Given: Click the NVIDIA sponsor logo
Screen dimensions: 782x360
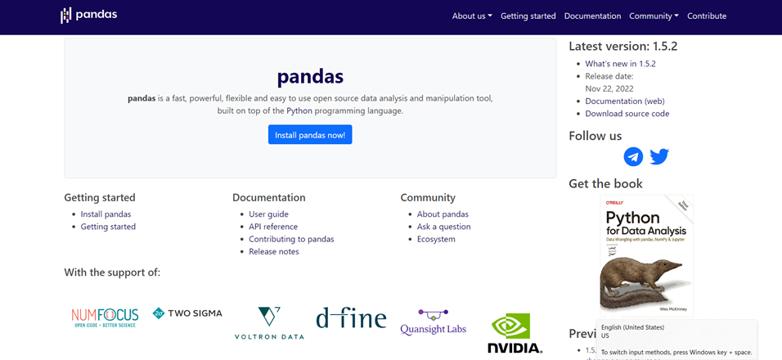Looking at the screenshot, I should [x=515, y=333].
